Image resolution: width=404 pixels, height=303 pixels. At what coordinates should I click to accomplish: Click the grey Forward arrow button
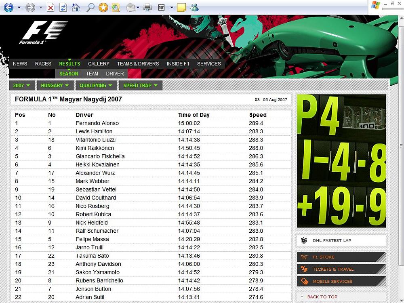coord(30,7)
